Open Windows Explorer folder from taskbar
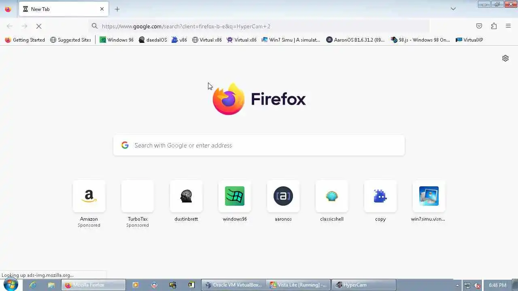 tap(51, 285)
